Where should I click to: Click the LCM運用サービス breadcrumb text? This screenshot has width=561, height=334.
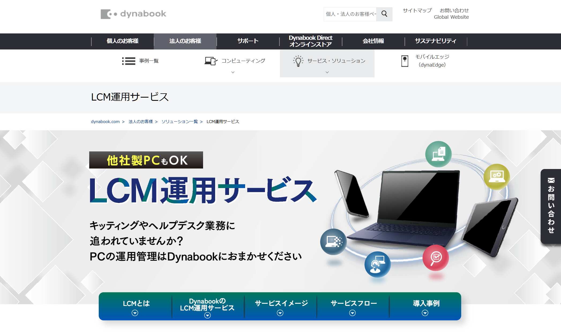pos(223,122)
